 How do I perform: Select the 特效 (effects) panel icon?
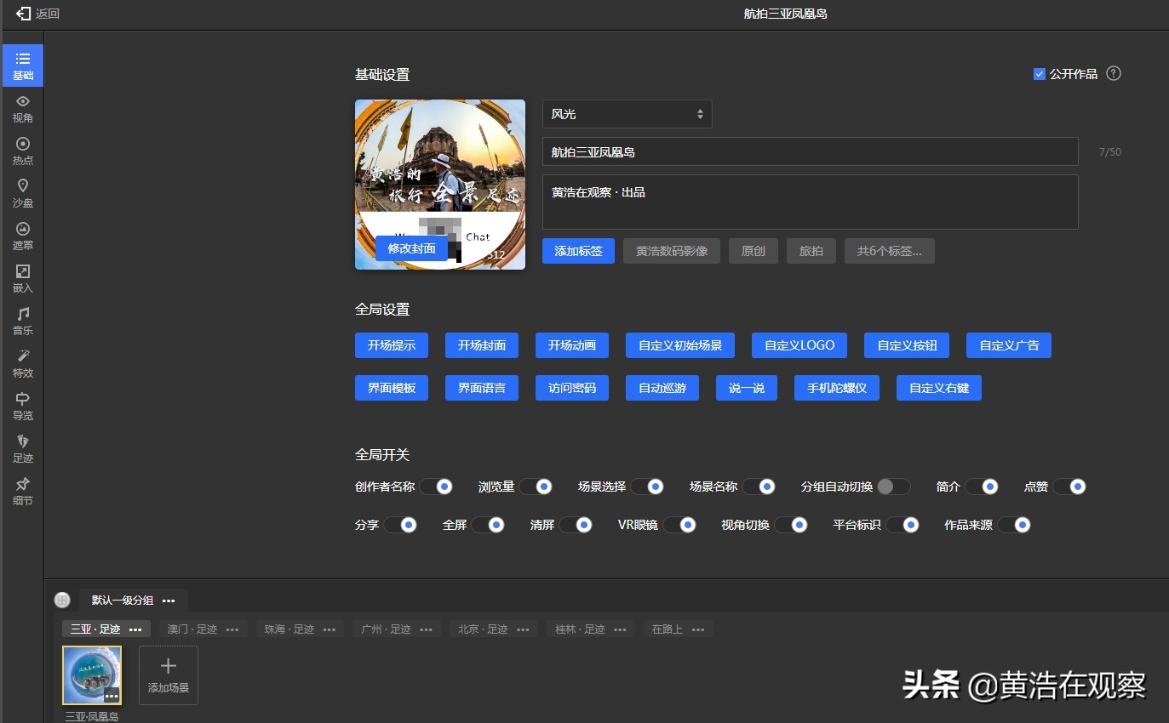pyautogui.click(x=22, y=363)
